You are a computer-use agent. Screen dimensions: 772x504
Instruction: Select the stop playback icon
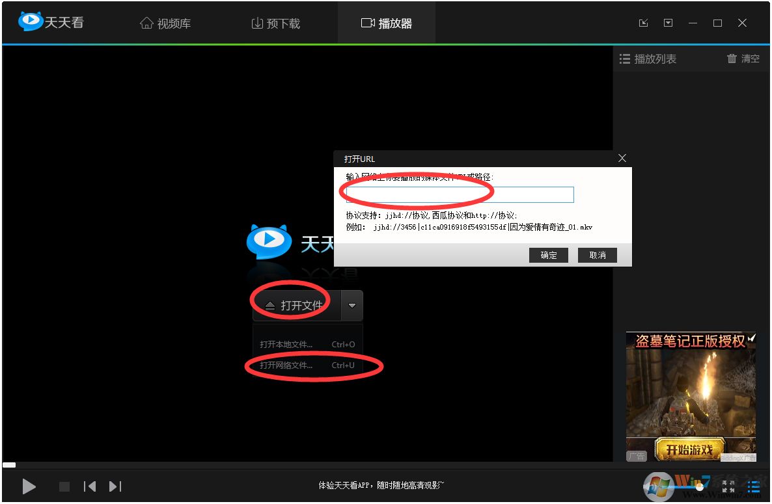click(x=63, y=486)
